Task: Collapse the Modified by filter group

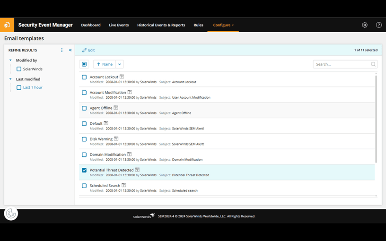Action: 10,60
